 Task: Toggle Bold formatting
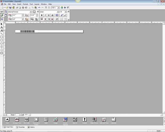42,15
